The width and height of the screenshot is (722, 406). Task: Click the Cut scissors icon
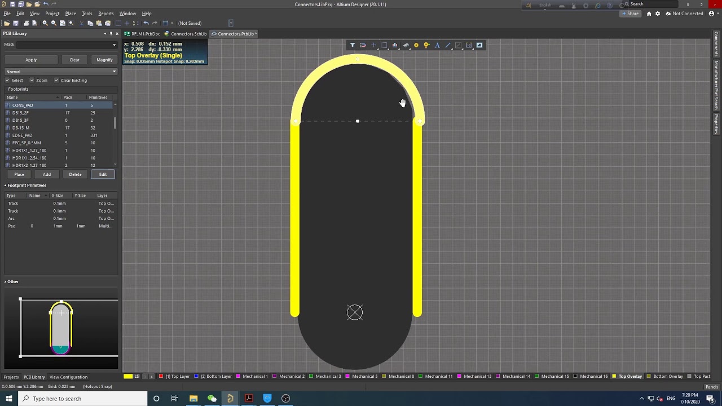click(x=81, y=23)
